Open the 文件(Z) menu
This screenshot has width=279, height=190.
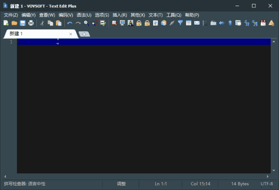tap(11, 15)
